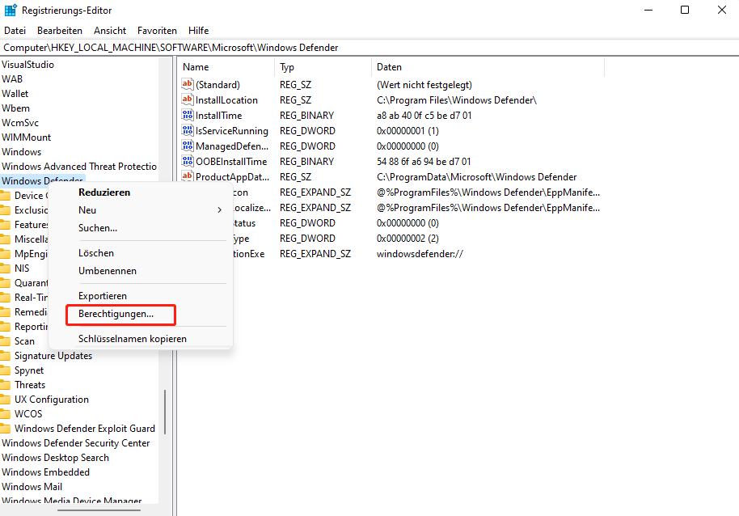The height and width of the screenshot is (516, 739).
Task: Click the folder icon next to Signature Updates
Action: click(x=5, y=356)
